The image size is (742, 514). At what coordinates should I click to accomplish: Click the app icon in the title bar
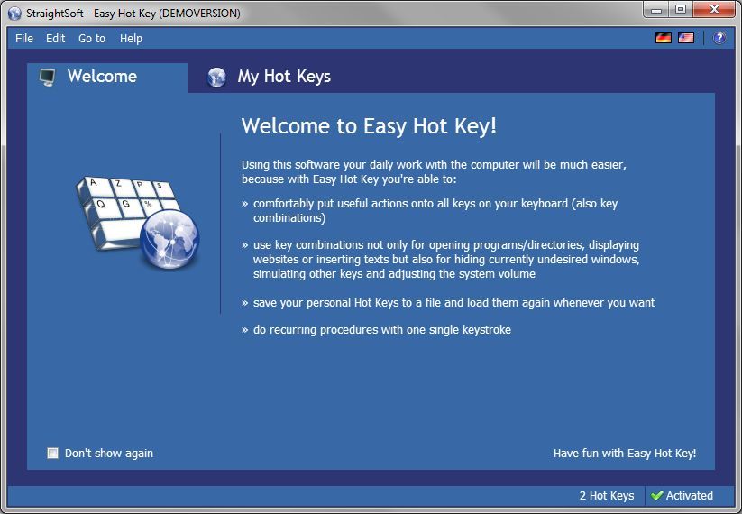click(14, 14)
